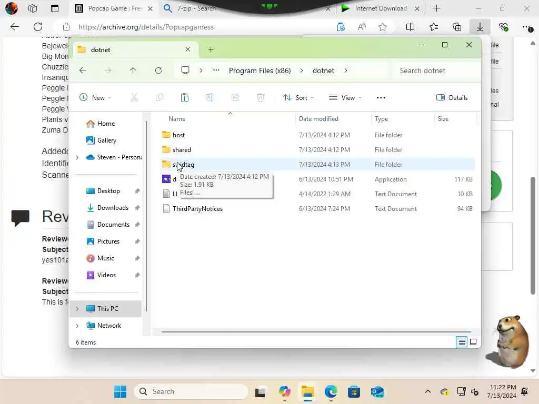Open the View dropdown menu

345,97
